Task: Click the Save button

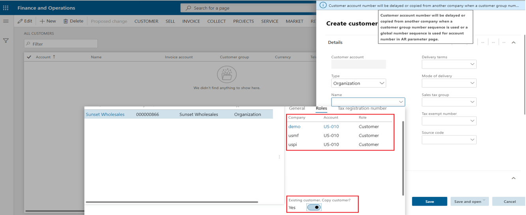Action: click(429, 202)
